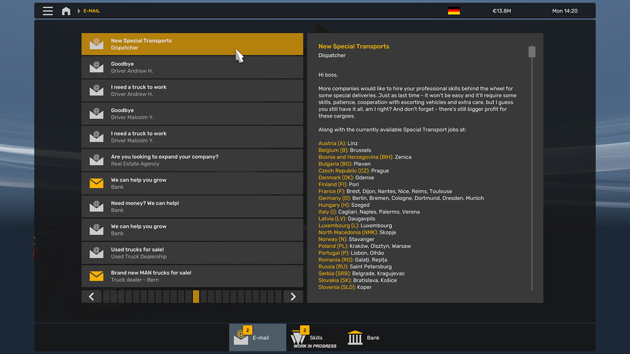
Task: Click the highlighted page marker in pagination bar
Action: 196,297
